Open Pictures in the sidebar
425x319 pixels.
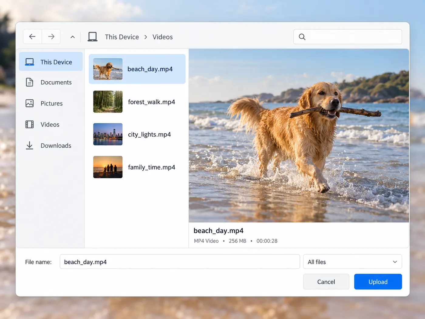coord(51,103)
